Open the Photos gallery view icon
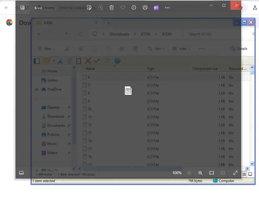Screen dimensions: 259x199 (22, 7)
